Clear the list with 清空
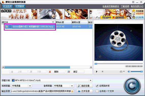 tap(75, 72)
